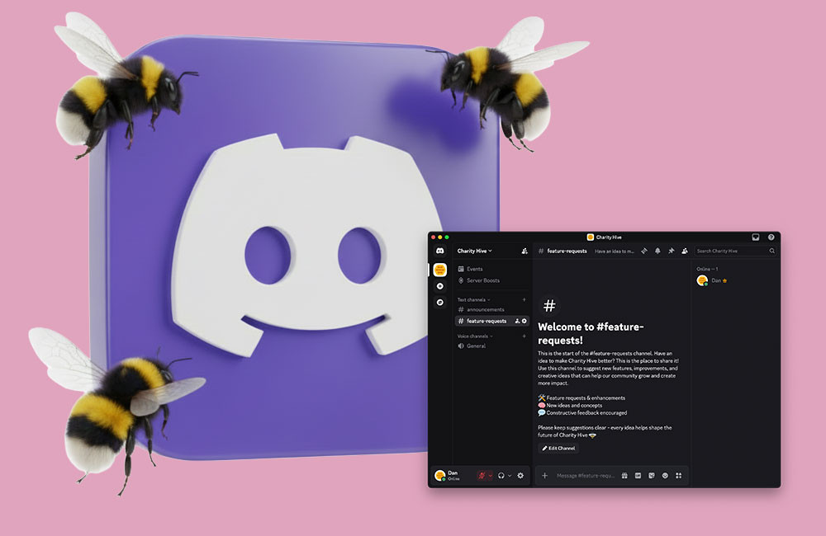The image size is (826, 536).
Task: Deafen audio with the headphones icon
Action: [501, 476]
